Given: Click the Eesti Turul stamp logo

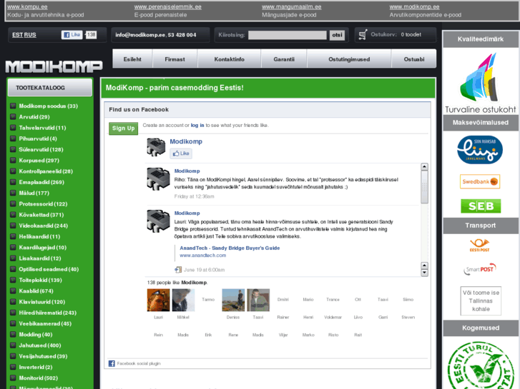Looking at the screenshot, I should click(x=481, y=365).
